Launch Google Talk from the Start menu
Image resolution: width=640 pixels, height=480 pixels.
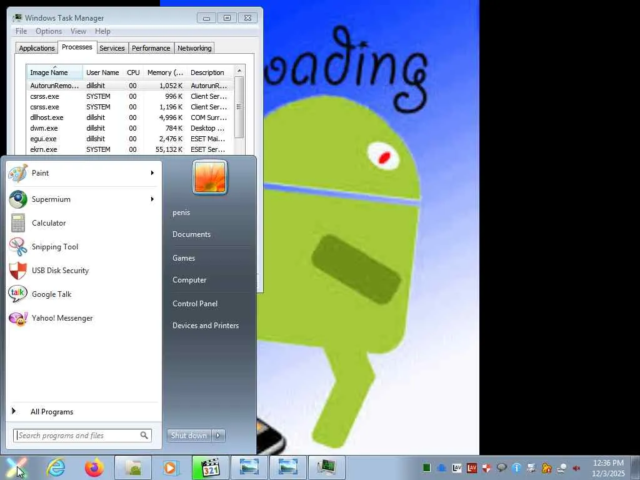tap(84, 294)
